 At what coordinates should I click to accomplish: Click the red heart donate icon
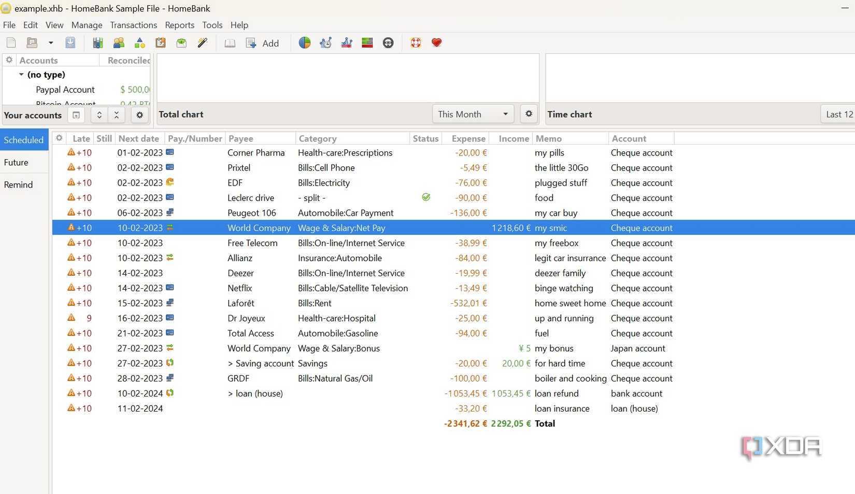(437, 43)
